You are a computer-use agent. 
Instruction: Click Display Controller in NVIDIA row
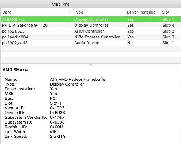pos(91,25)
